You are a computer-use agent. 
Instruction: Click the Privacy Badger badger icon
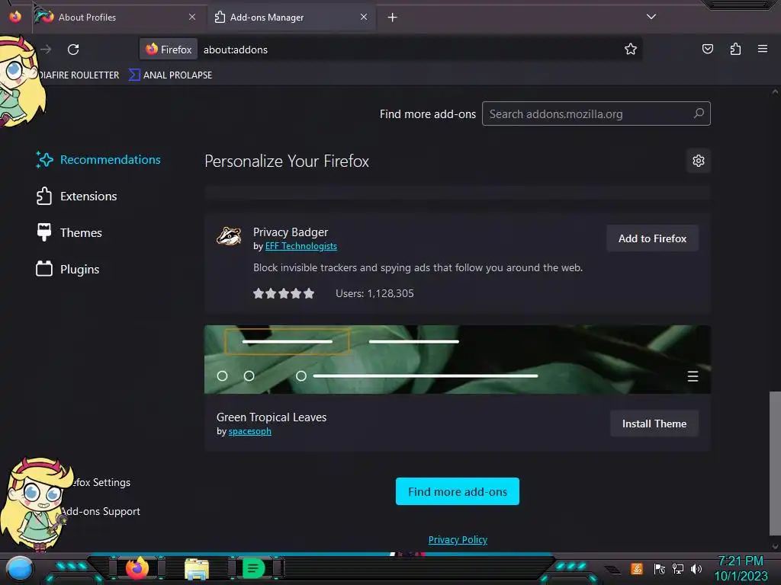229,236
